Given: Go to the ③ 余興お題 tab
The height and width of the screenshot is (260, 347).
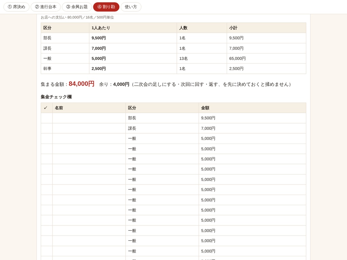Looking at the screenshot, I should pos(77,7).
